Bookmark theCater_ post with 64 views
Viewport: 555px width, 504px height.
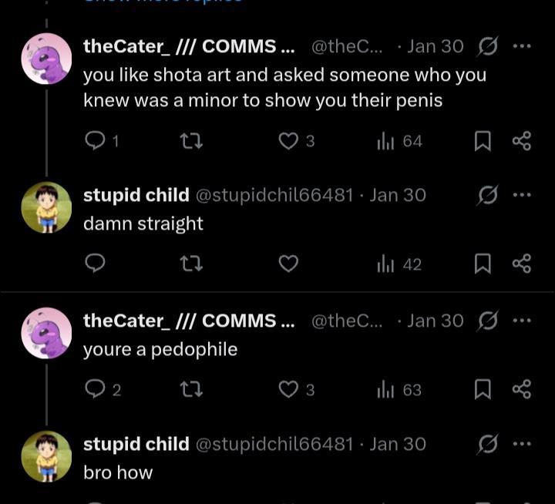pyautogui.click(x=483, y=141)
